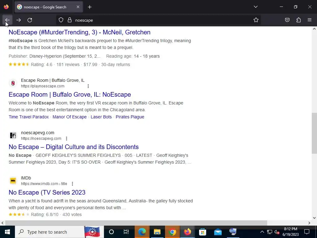The height and width of the screenshot is (238, 317).
Task: Close the noescape Google Search tab
Action: pyautogui.click(x=78, y=7)
